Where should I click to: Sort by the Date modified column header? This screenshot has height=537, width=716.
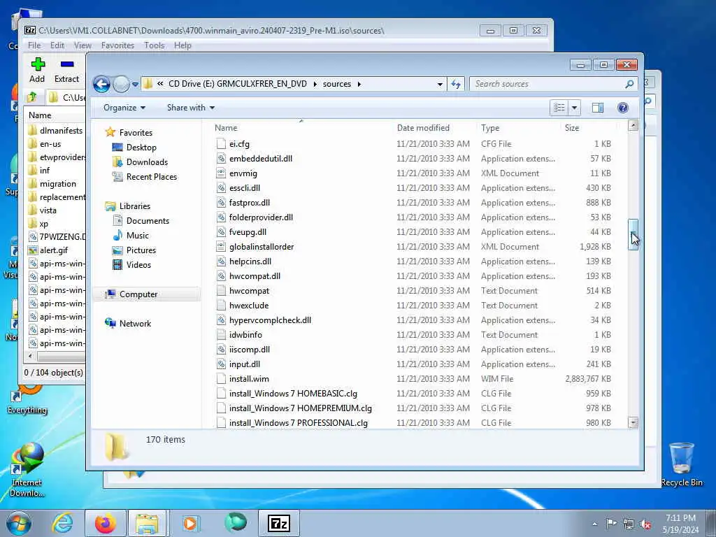tap(423, 128)
